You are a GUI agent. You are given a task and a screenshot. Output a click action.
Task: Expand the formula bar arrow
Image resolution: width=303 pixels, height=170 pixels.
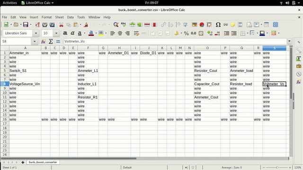pyautogui.click(x=289, y=41)
